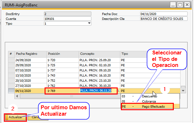Choose 03 Descuento from the dropdown list

click(150, 96)
